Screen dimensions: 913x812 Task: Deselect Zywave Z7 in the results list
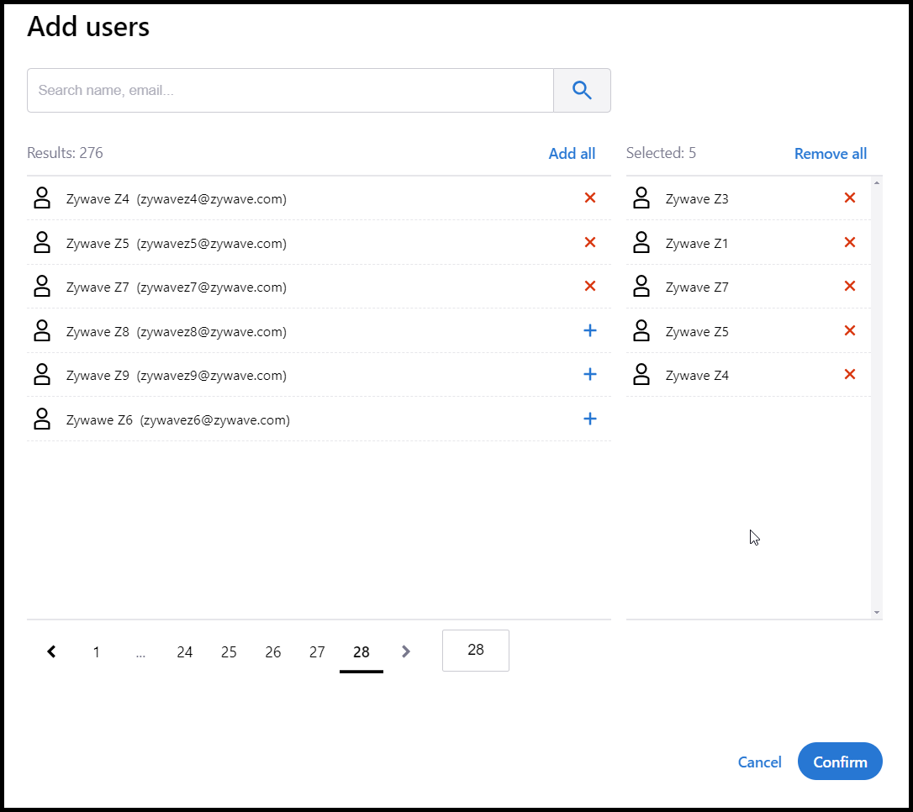click(x=589, y=286)
